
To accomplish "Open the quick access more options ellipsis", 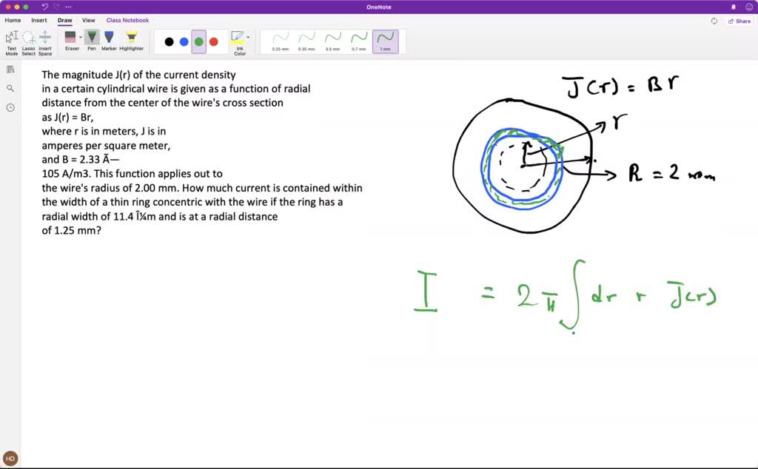I will pos(68,7).
